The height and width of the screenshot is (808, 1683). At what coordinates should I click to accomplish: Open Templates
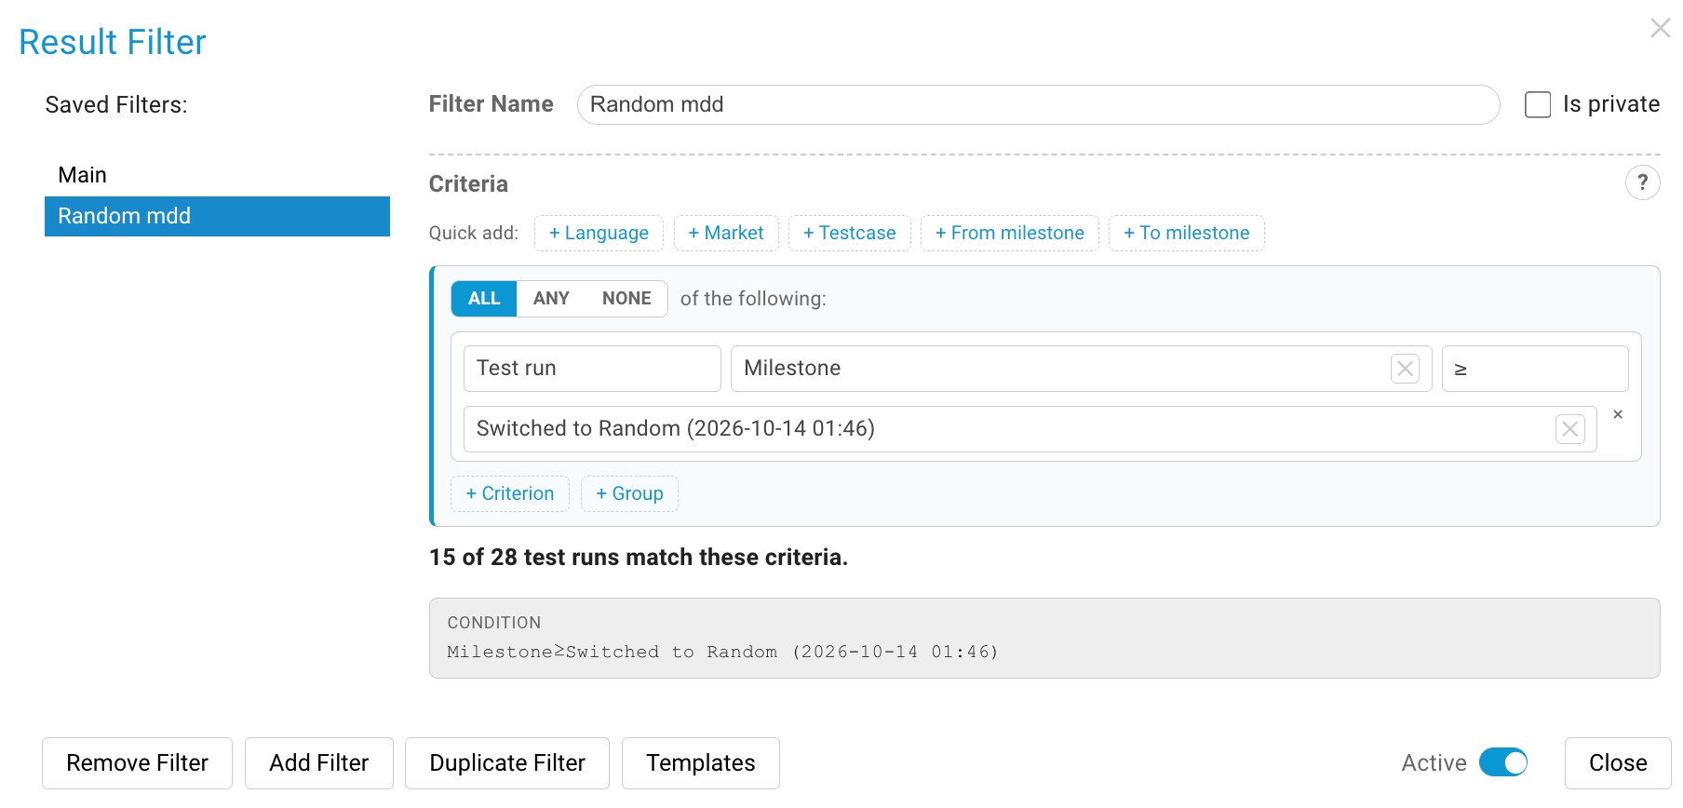click(701, 763)
